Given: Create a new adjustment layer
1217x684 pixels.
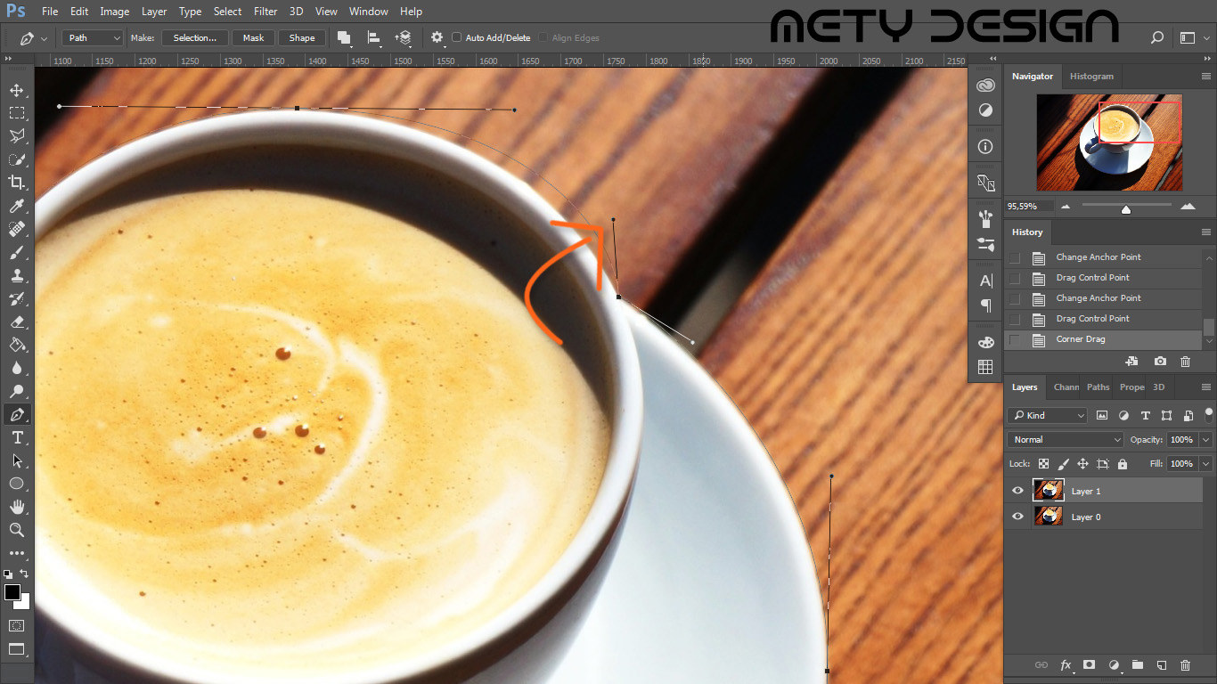Looking at the screenshot, I should 1113,665.
